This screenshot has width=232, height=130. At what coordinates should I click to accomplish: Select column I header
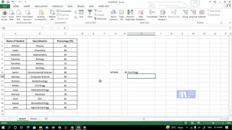point(141,34)
